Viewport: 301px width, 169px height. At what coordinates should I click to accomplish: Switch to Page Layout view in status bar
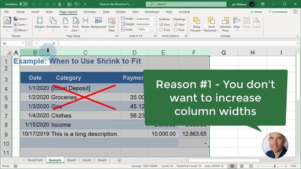click(x=242, y=166)
